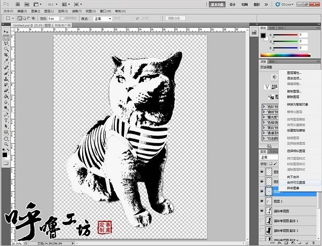The width and height of the screenshot is (322, 246).
Task: Select the Horizontal Type tool
Action: tap(6, 121)
